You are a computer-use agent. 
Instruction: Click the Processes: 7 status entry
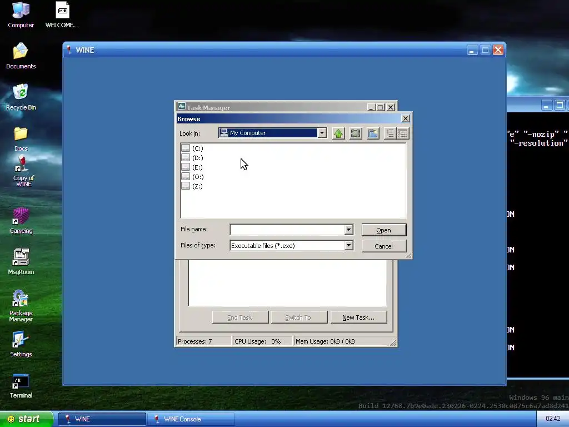click(203, 341)
